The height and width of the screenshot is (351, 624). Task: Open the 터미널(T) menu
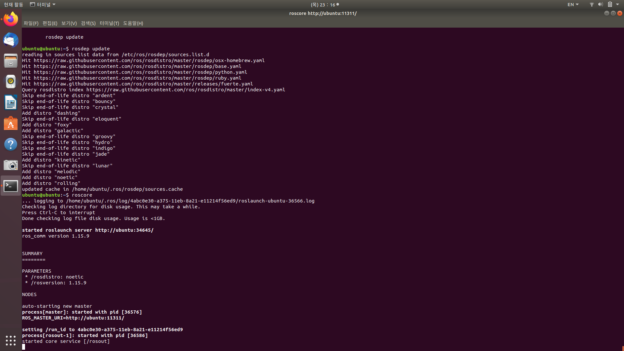click(x=109, y=23)
